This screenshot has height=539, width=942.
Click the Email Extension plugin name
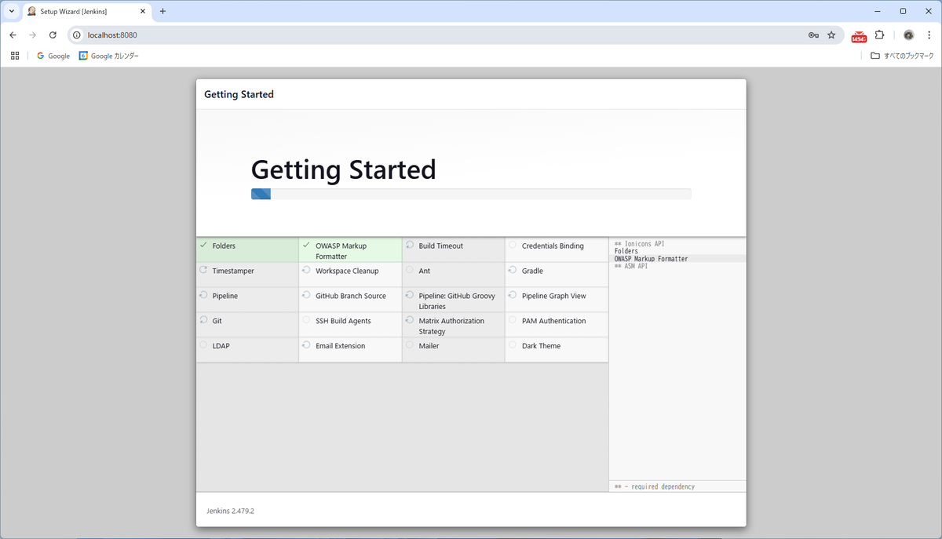340,346
